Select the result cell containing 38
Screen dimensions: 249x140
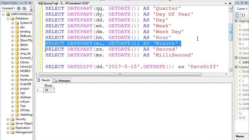click(x=49, y=90)
